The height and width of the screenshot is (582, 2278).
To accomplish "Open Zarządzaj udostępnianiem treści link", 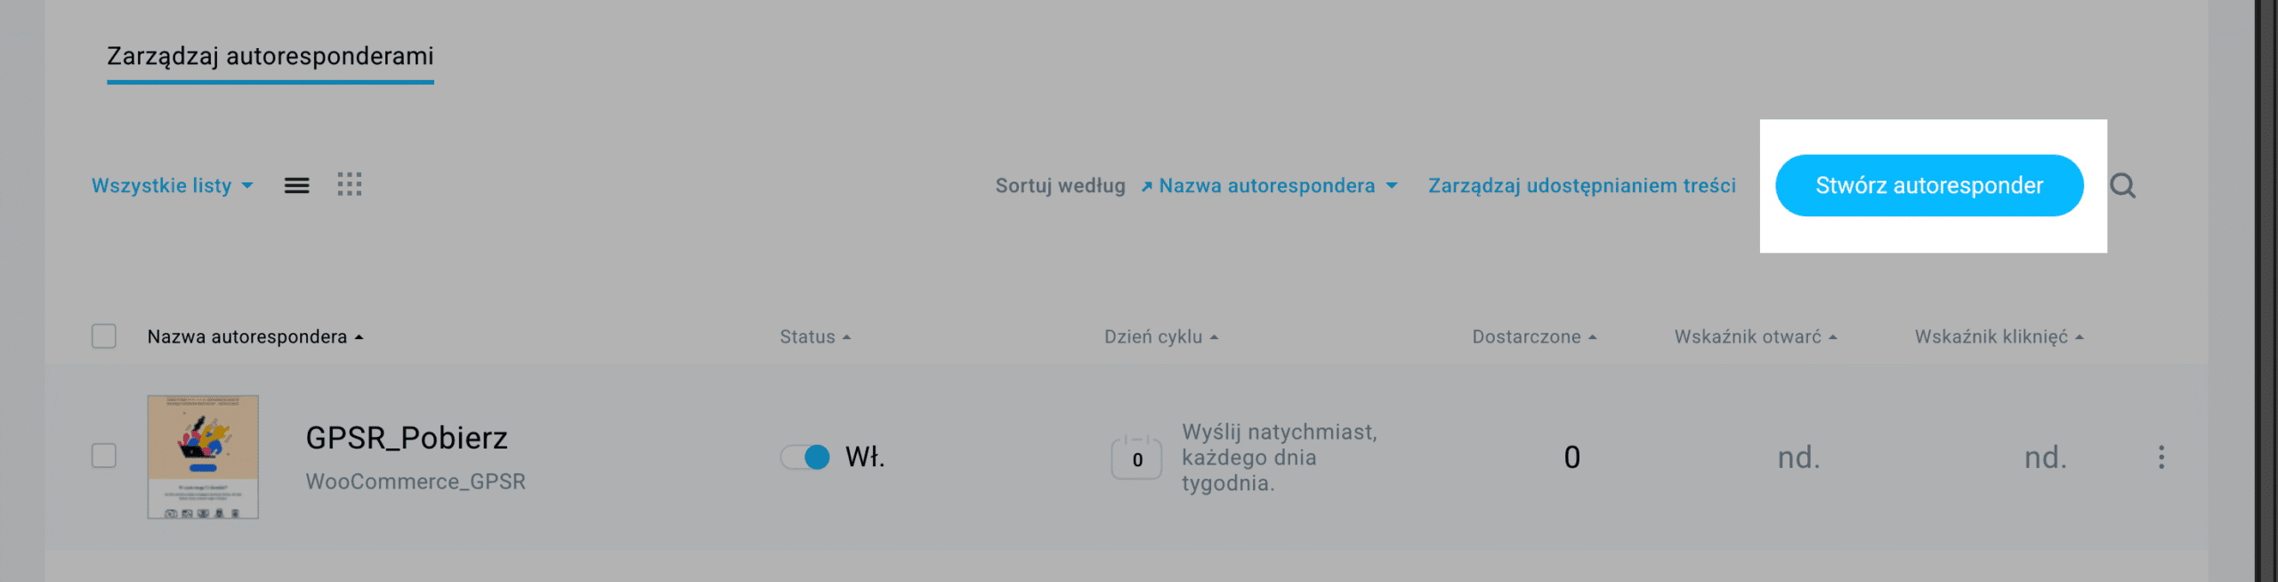I will (1581, 185).
